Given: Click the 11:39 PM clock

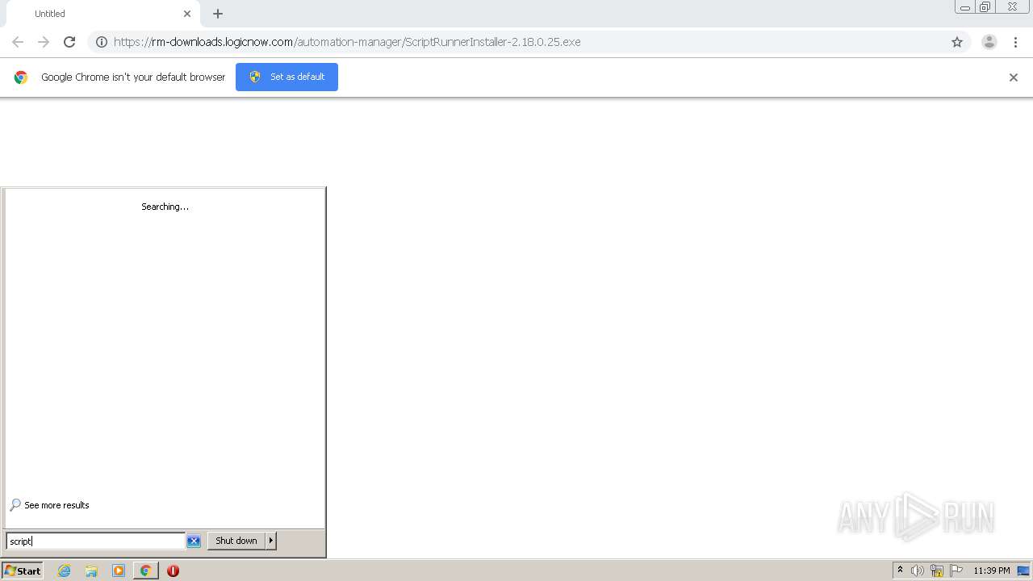Looking at the screenshot, I should pos(992,571).
